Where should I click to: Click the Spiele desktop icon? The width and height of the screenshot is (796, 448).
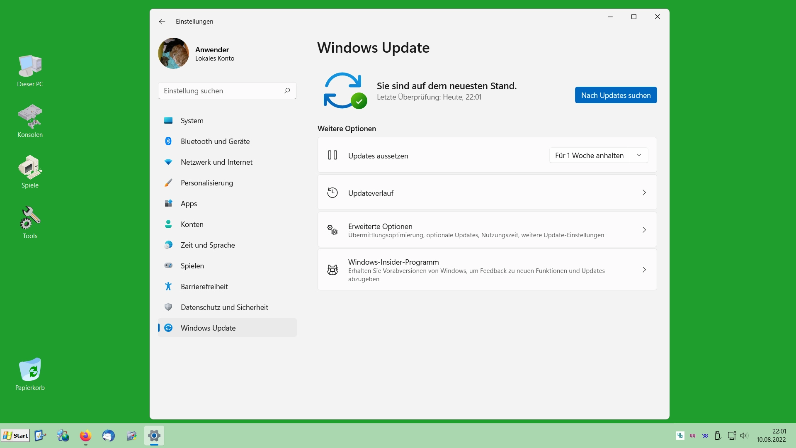click(30, 172)
